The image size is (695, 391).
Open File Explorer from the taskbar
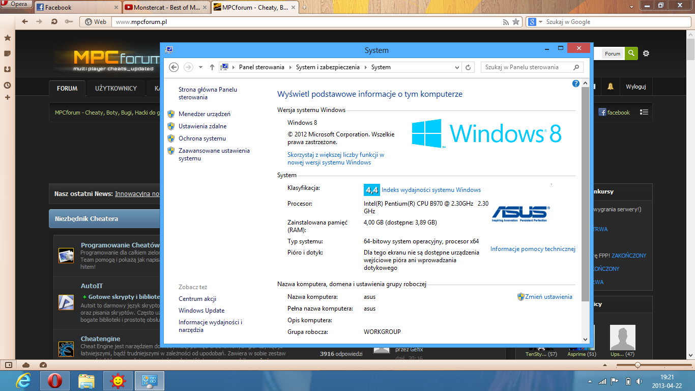point(86,381)
